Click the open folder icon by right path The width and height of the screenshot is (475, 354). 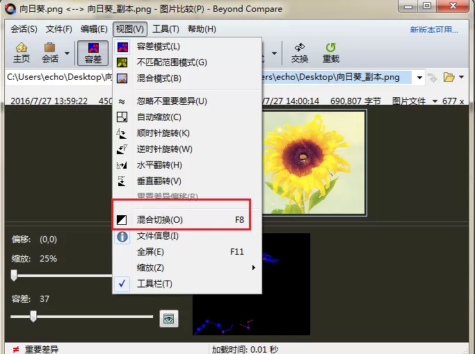click(449, 77)
